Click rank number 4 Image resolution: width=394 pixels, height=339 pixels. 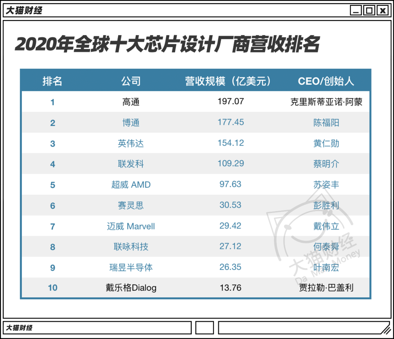(53, 164)
